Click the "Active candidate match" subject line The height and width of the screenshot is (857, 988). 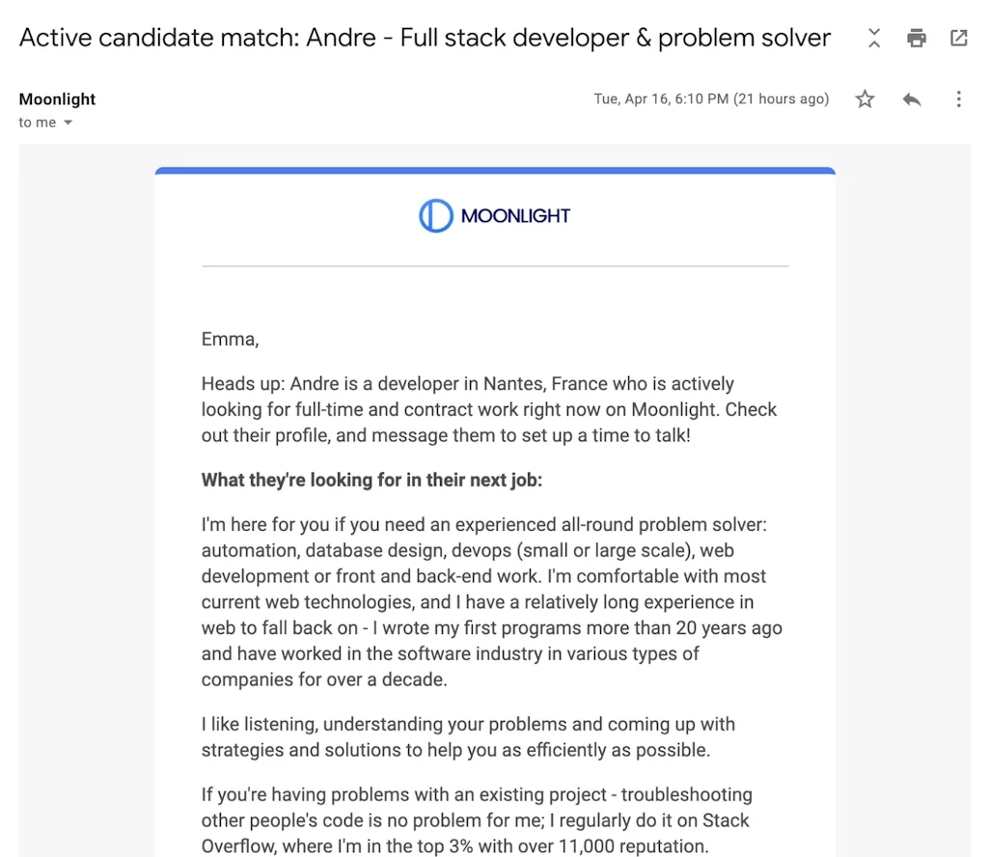(425, 39)
